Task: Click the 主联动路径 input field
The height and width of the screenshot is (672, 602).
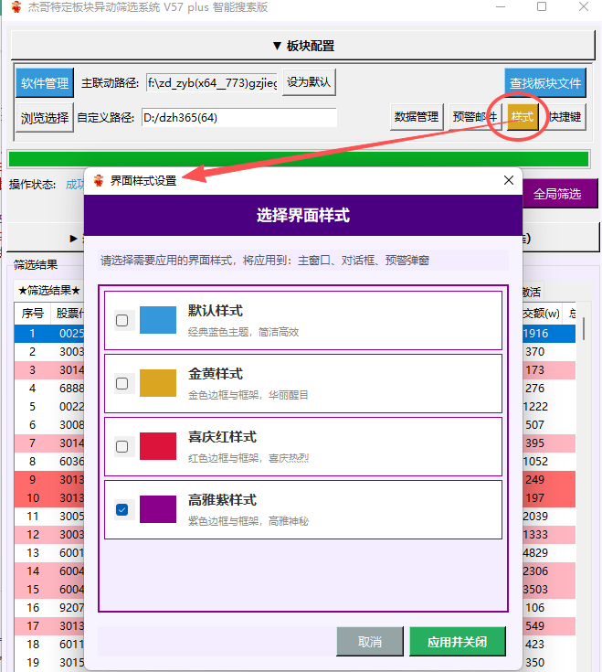Action: [x=212, y=82]
